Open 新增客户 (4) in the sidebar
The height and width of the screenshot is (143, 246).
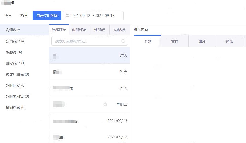[x=15, y=41]
